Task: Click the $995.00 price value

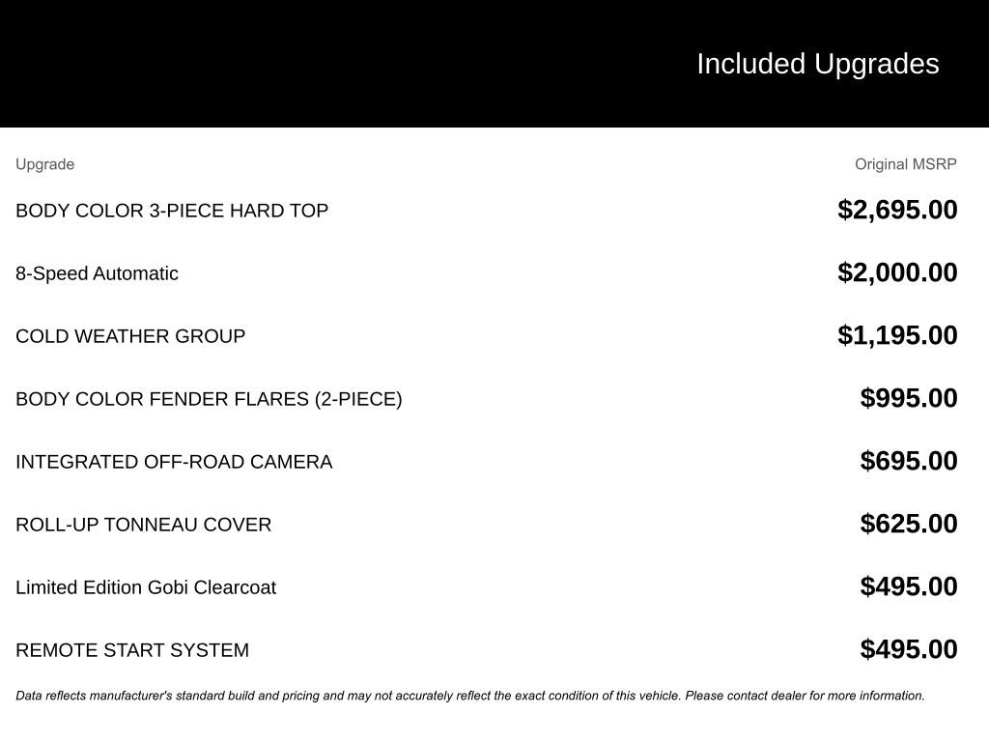Action: coord(909,398)
